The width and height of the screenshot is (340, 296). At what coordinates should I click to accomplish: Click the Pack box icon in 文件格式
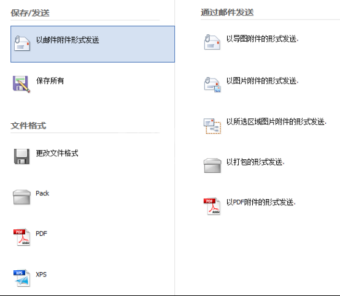pos(21,197)
